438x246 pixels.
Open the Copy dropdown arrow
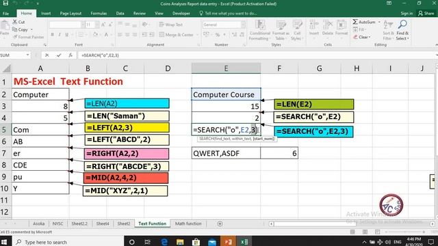pyautogui.click(x=31, y=29)
